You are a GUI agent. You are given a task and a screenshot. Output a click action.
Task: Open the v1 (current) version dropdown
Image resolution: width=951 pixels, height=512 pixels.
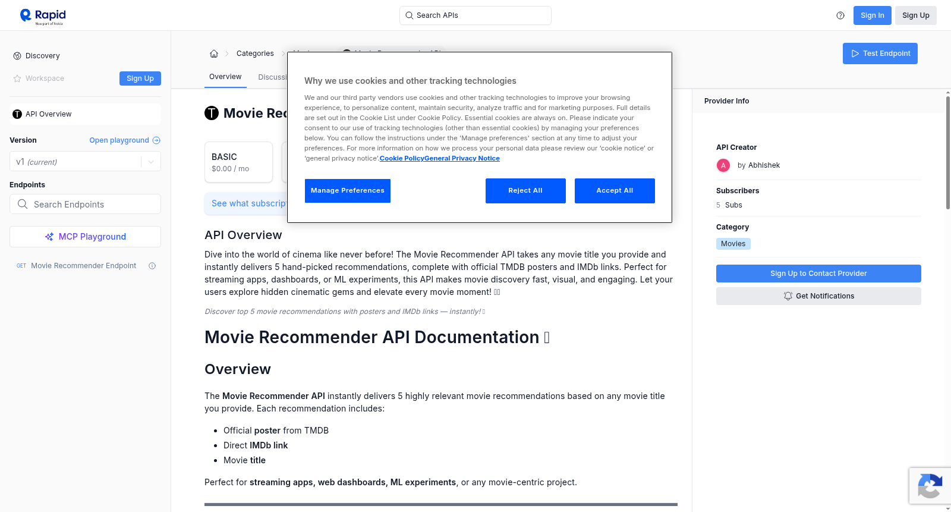85,162
